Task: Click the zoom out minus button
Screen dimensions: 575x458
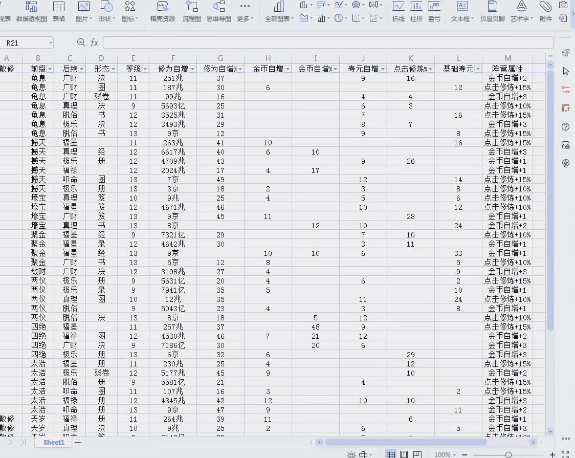Action: coord(465,455)
